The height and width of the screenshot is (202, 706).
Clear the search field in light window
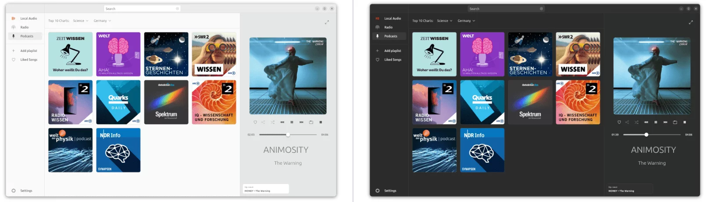click(177, 9)
